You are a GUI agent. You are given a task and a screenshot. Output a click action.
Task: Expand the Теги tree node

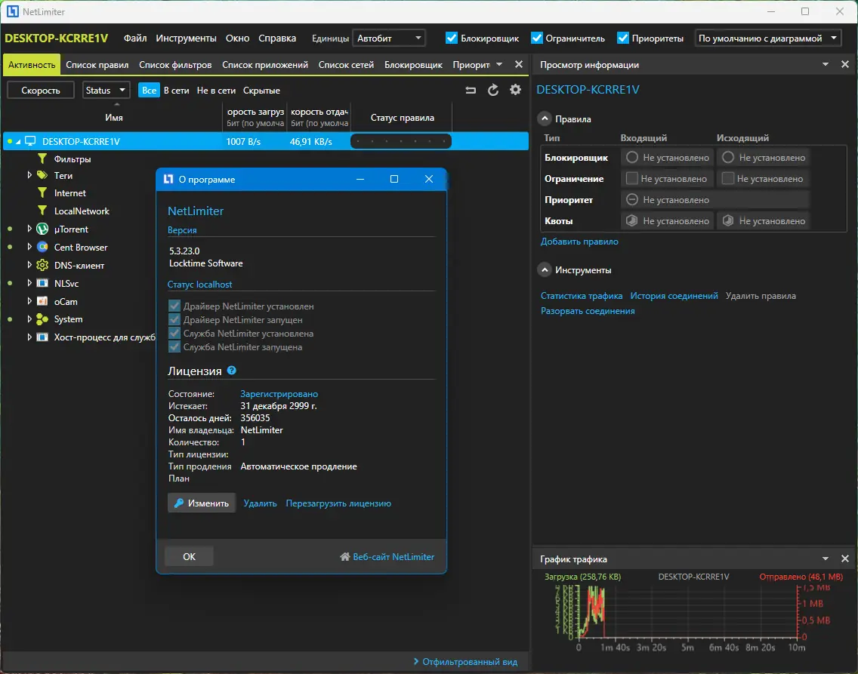click(x=29, y=175)
